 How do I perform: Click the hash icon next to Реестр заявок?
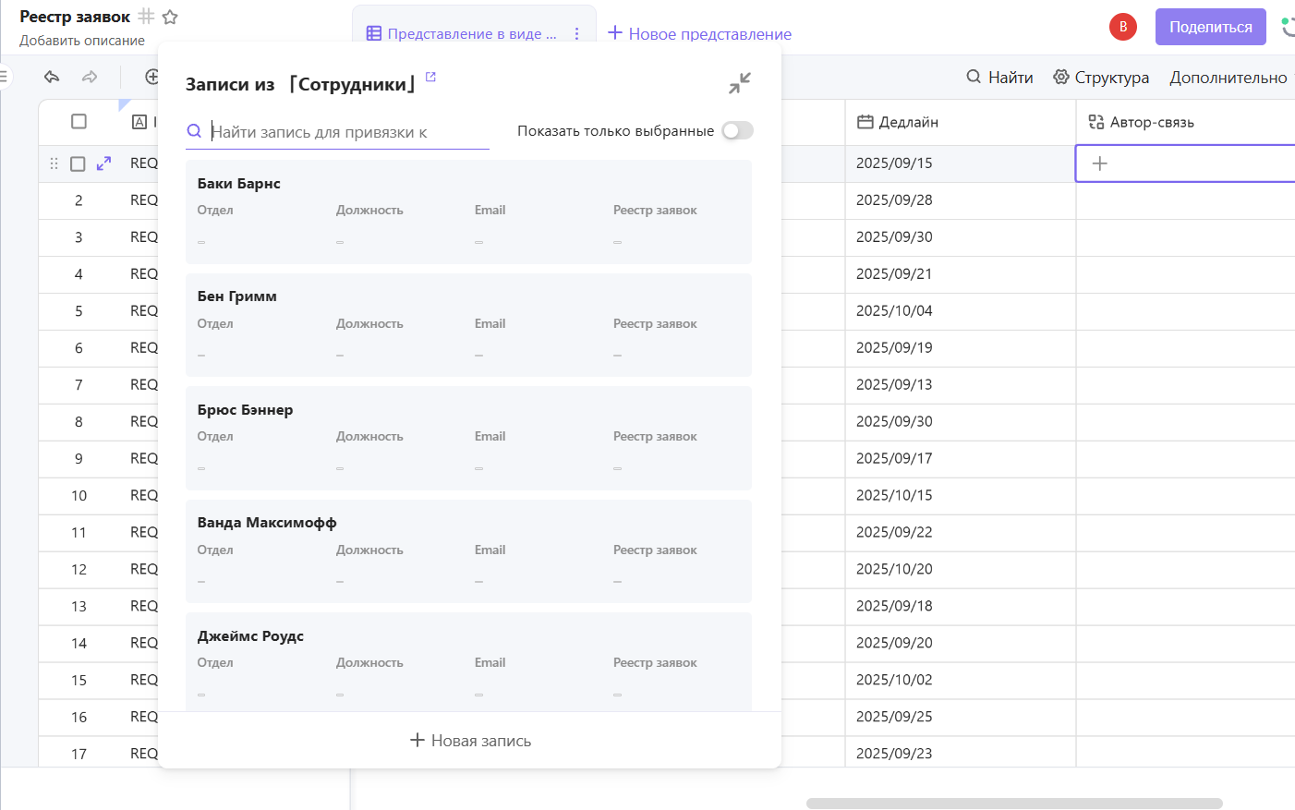coord(146,17)
